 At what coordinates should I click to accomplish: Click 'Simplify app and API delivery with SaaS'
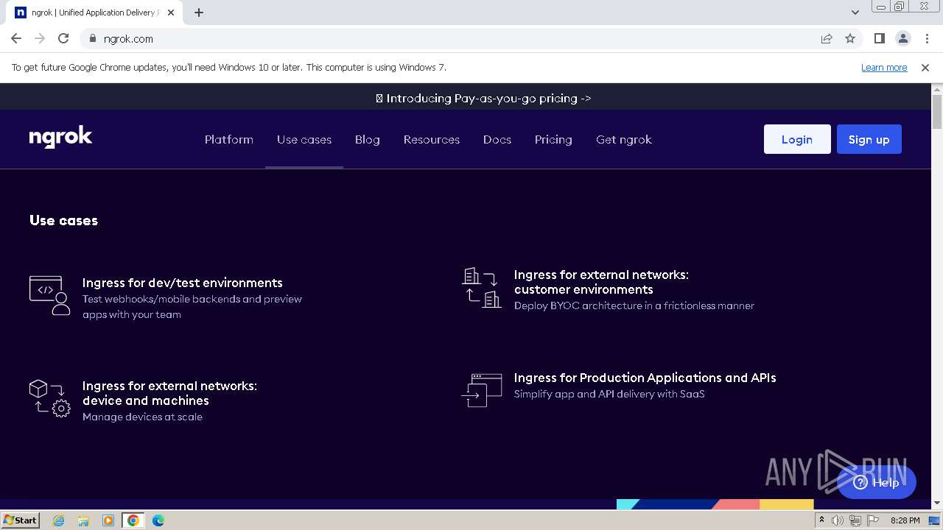[x=609, y=394]
